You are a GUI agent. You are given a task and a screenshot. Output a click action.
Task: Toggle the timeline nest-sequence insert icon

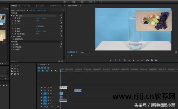click(x=39, y=71)
